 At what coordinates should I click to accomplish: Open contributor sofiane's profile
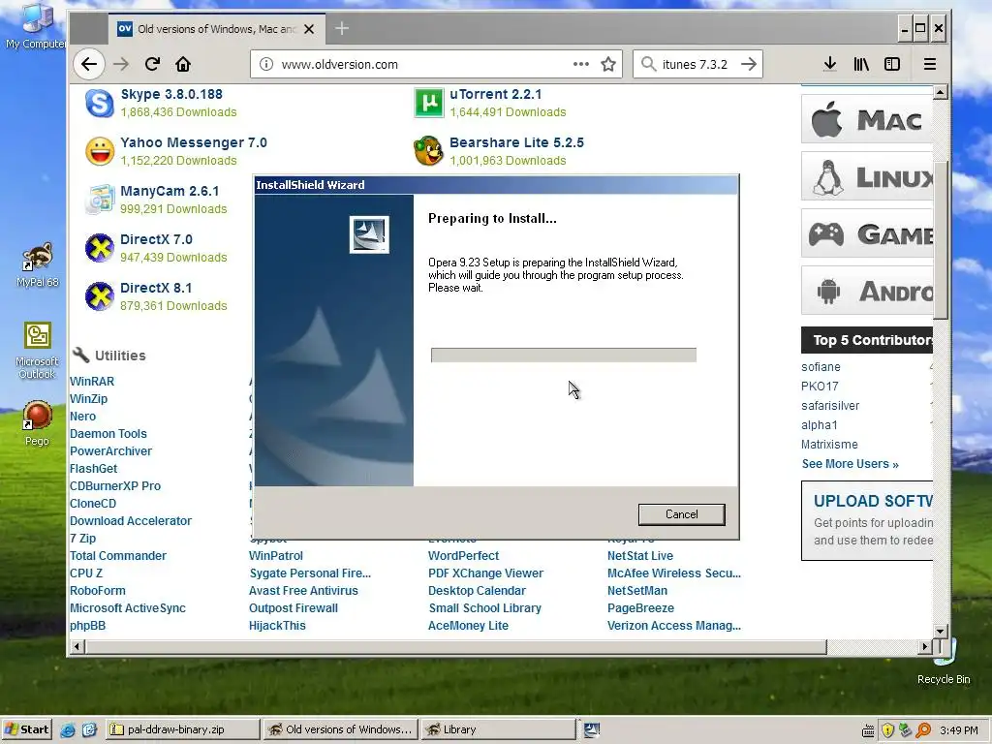coord(821,367)
